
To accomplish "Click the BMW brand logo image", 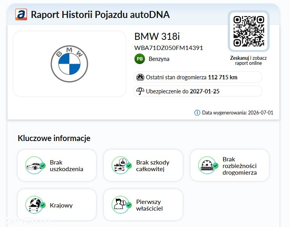I will click(x=69, y=64).
